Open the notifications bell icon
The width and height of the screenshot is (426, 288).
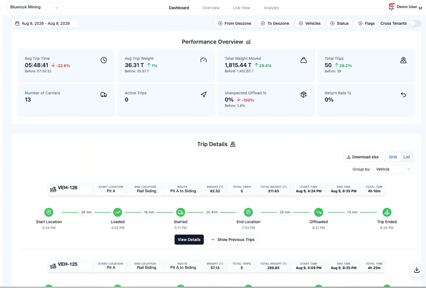pyautogui.click(x=391, y=7)
